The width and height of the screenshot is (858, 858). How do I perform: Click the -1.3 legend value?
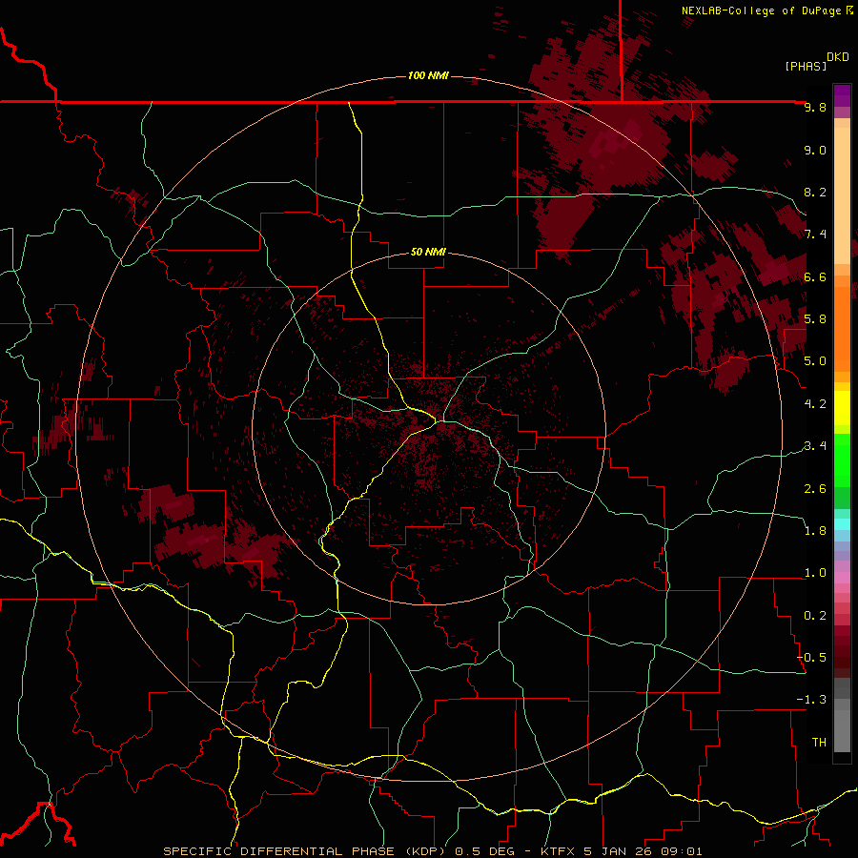click(811, 700)
